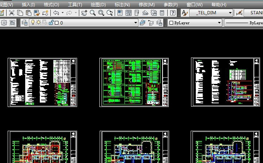
Task: Toggle layer freeze sun icon
Action: pyautogui.click(x=38, y=23)
